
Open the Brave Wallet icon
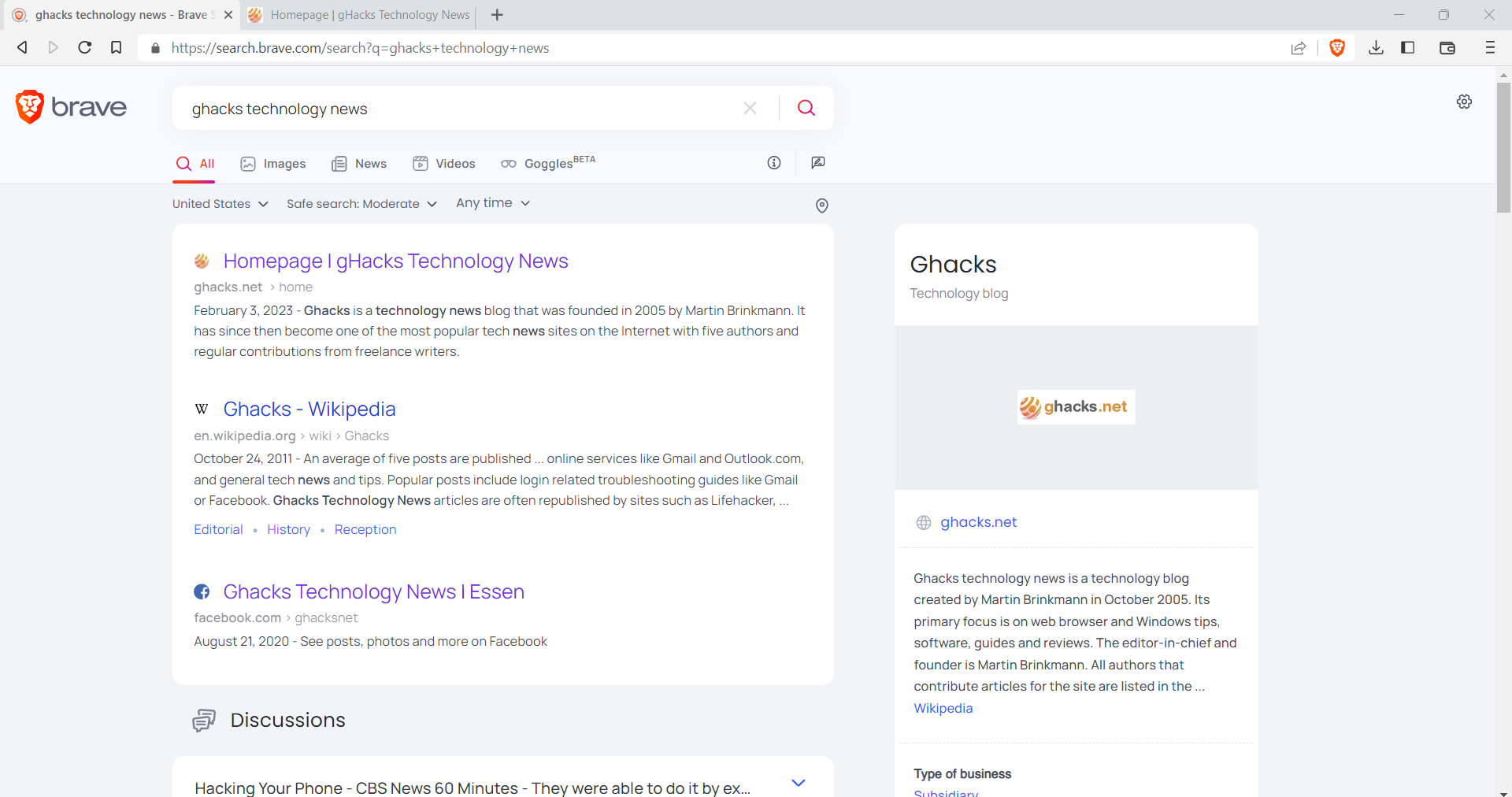[x=1447, y=48]
